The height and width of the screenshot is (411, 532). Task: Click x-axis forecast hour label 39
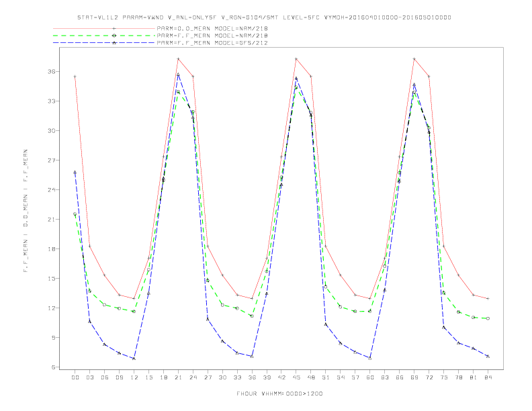pyautogui.click(x=267, y=377)
